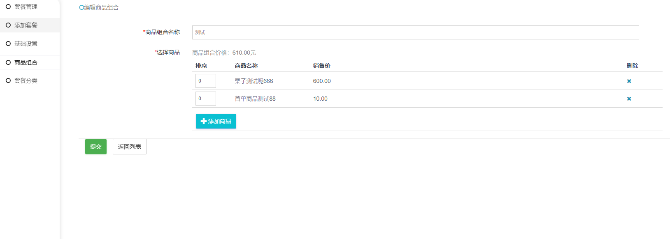This screenshot has width=670, height=239.
Task: Focus the 商品组合名称 text field
Action: (x=415, y=32)
